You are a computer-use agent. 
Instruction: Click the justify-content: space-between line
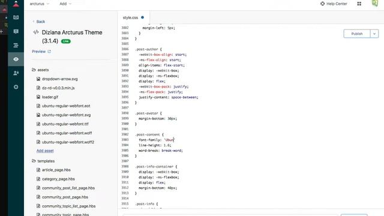coord(169,97)
